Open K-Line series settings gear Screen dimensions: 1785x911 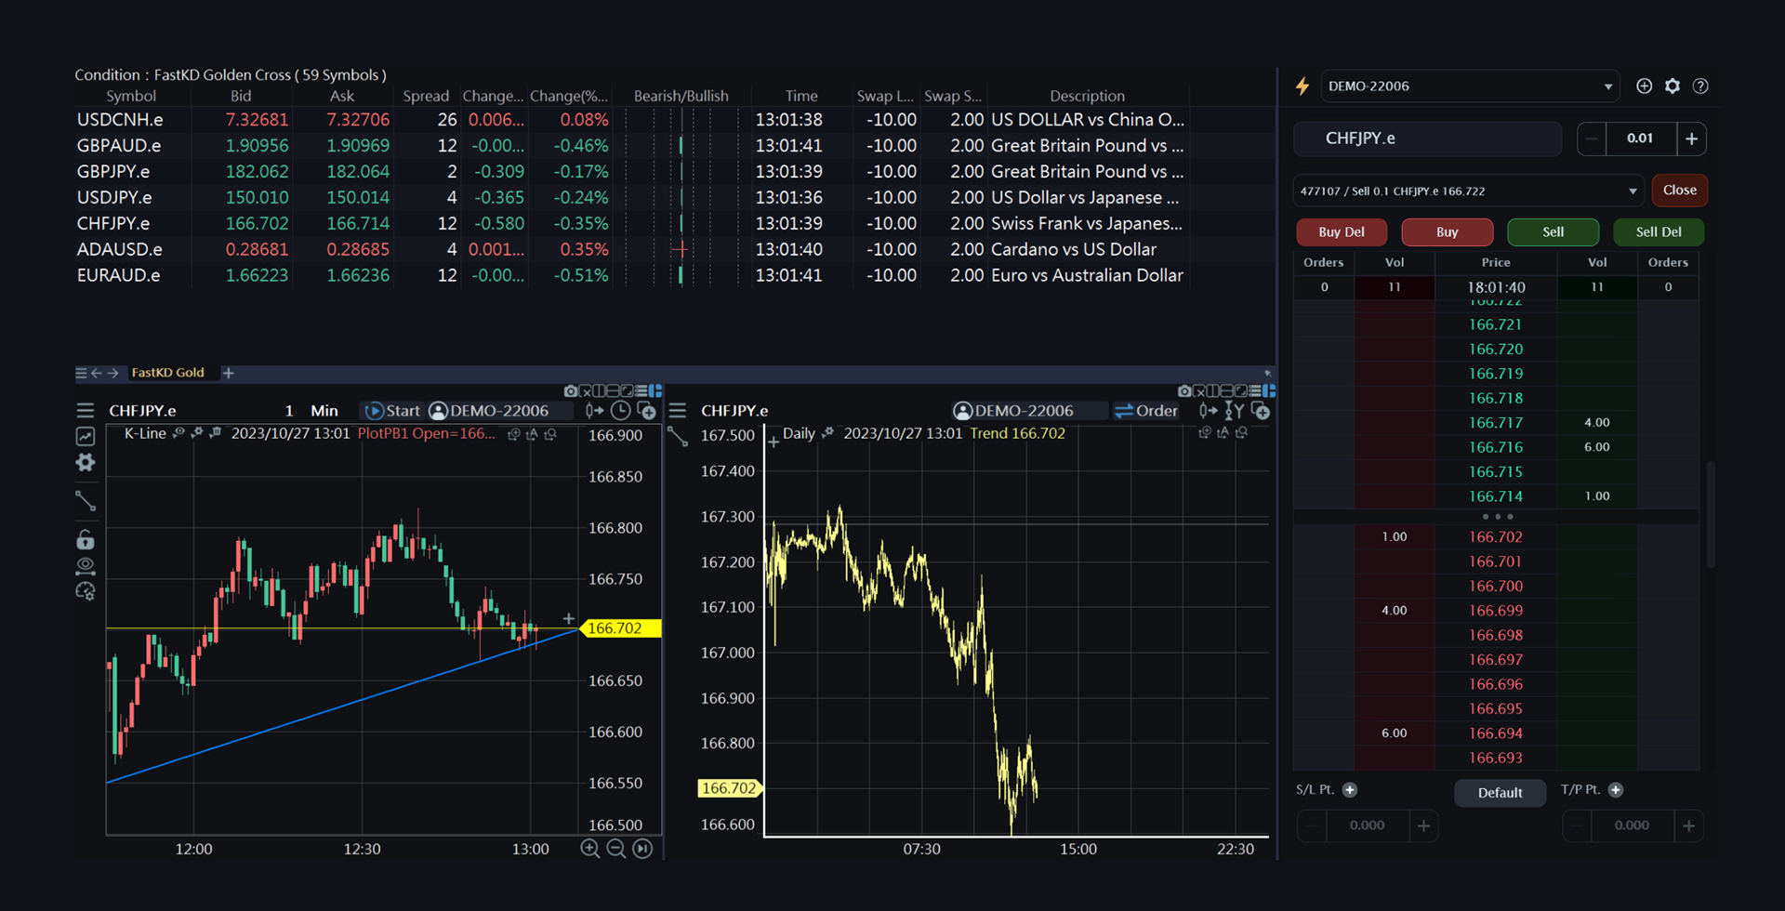click(197, 432)
